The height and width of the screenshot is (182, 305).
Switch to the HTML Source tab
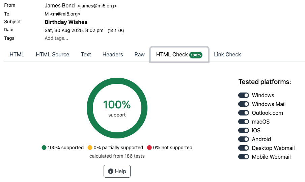pos(52,54)
